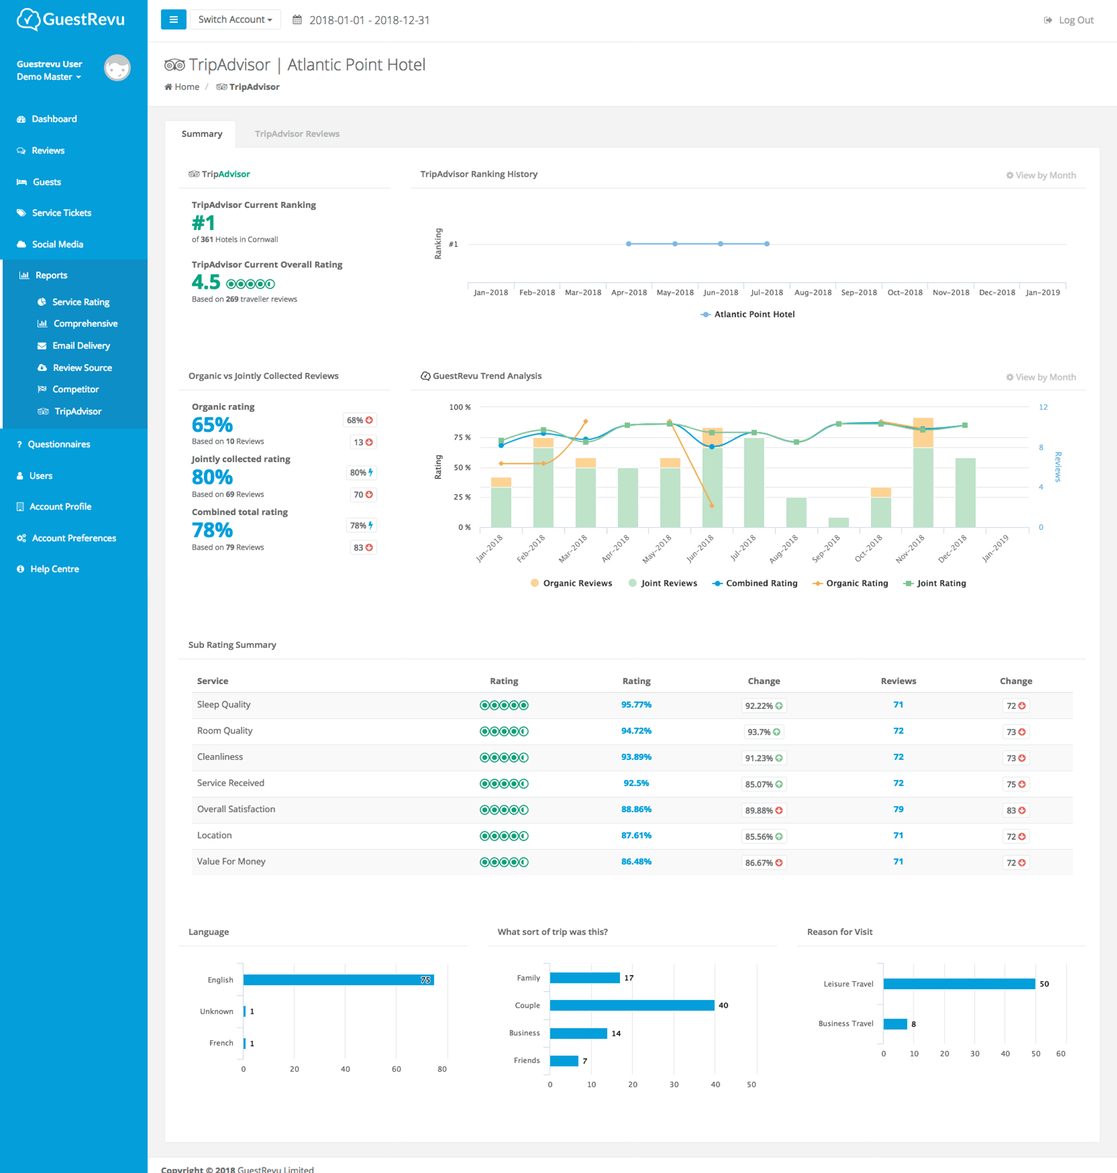Open Social Media from sidebar
Screen dimensions: 1117x1173
[57, 244]
